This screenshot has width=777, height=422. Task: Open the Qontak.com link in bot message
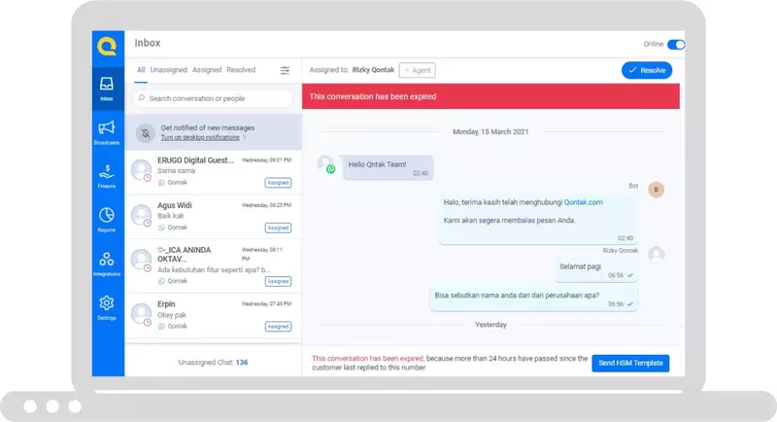(584, 202)
